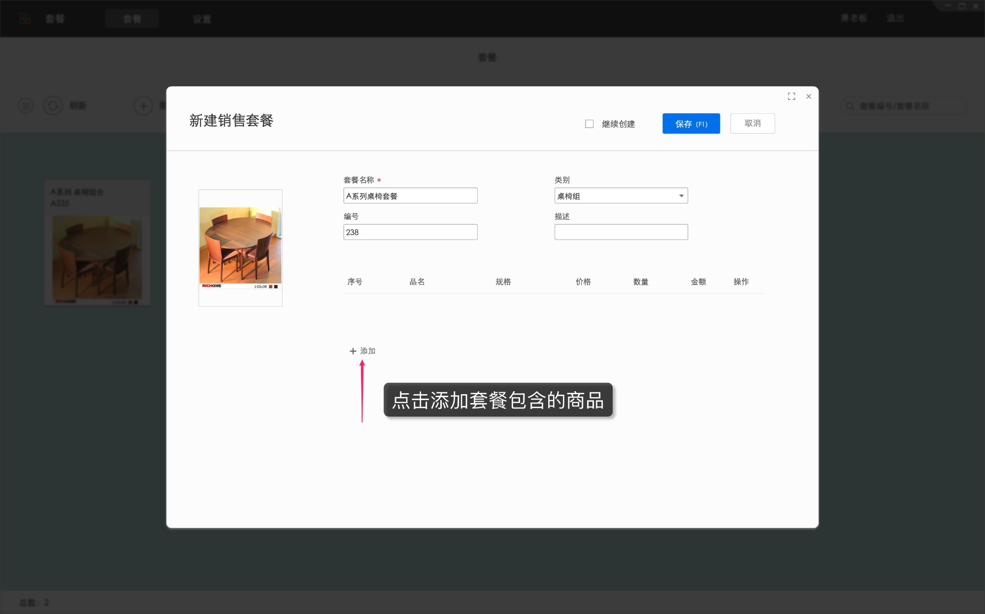This screenshot has height=614, width=985.
Task: Click the plus icon to create a new package
Action: pos(143,105)
